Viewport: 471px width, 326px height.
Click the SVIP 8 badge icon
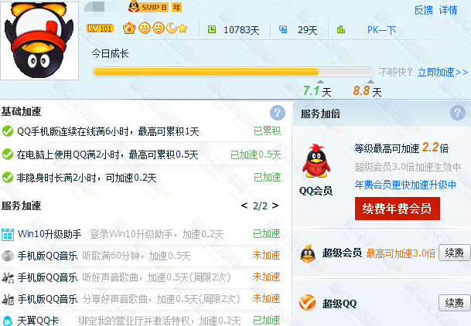pos(148,7)
